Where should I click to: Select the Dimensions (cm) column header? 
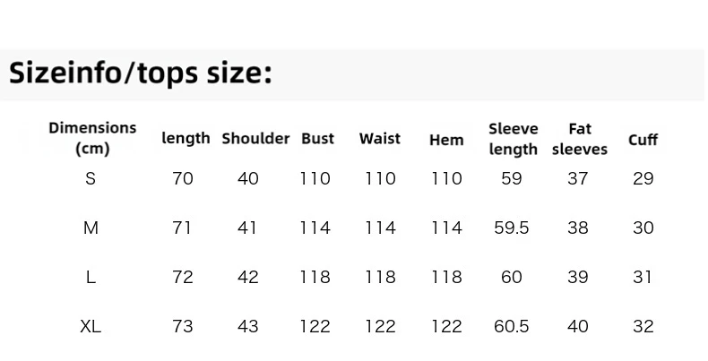[x=92, y=138]
